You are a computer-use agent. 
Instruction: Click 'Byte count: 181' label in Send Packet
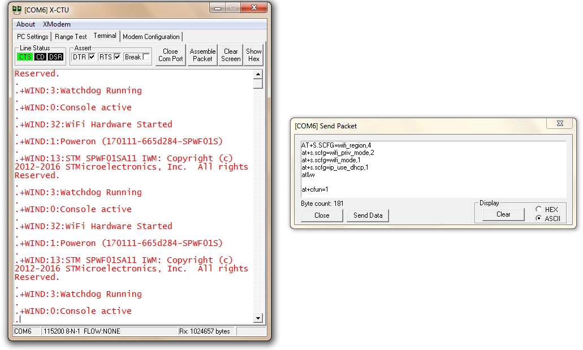coord(322,204)
